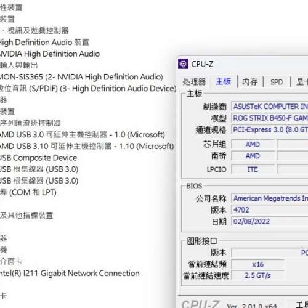The image size is (308, 308).
Task: Click the CPU-Z application icon in title bar
Action: tap(183, 64)
